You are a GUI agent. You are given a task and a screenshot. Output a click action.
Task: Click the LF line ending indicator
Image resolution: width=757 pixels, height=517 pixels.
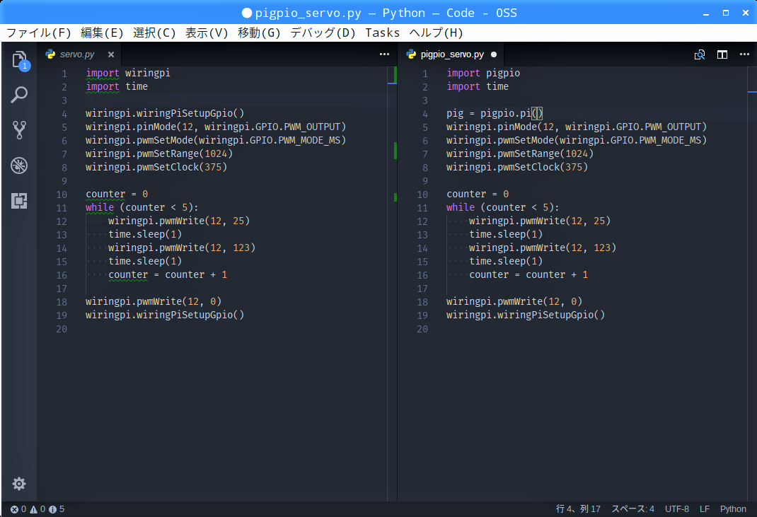point(705,509)
